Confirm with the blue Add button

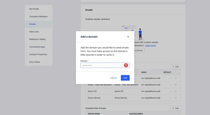click(x=125, y=78)
